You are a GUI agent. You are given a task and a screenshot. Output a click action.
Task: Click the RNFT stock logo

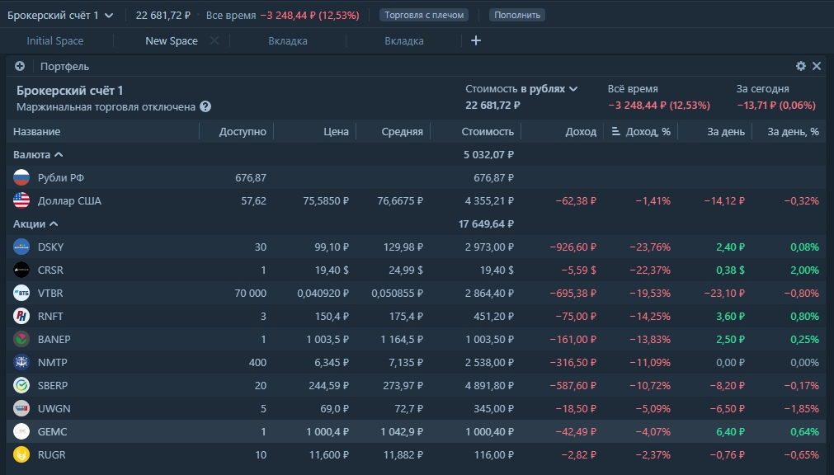click(21, 316)
